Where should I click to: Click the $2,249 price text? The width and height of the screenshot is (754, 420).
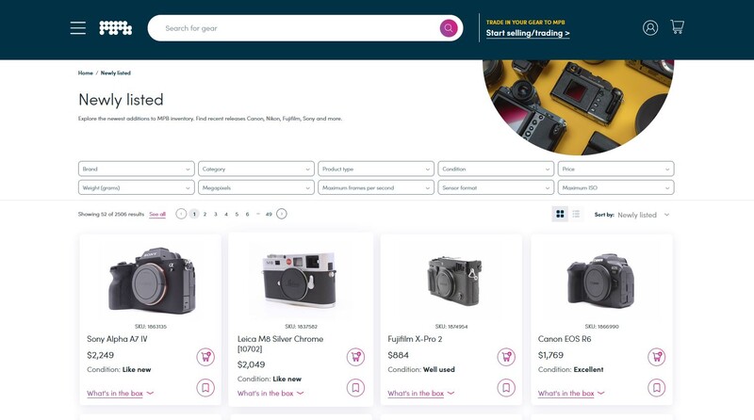click(x=100, y=355)
